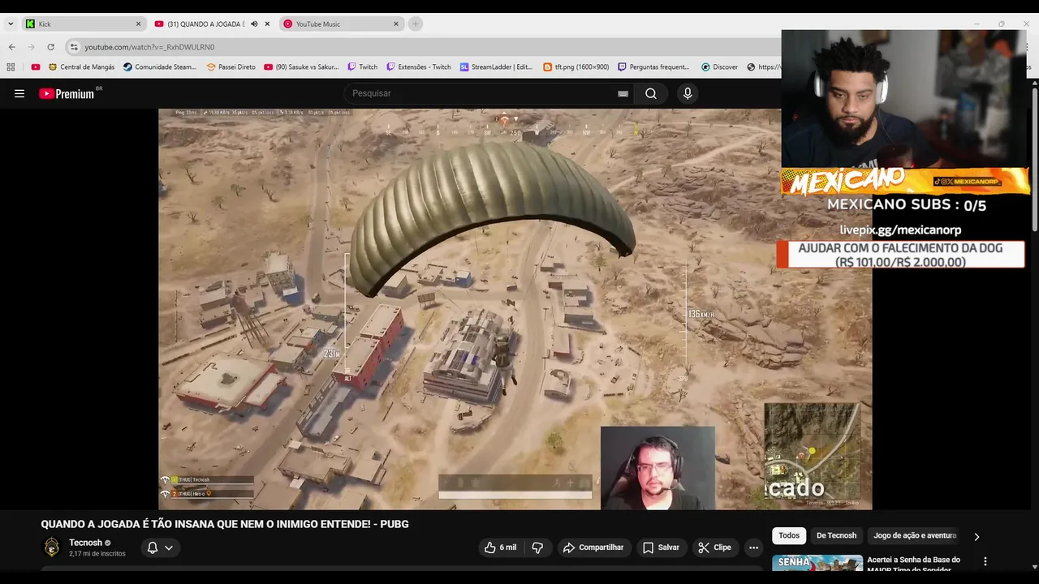Open the tab search dropdown arrow
This screenshot has width=1039, height=584.
click(x=11, y=24)
